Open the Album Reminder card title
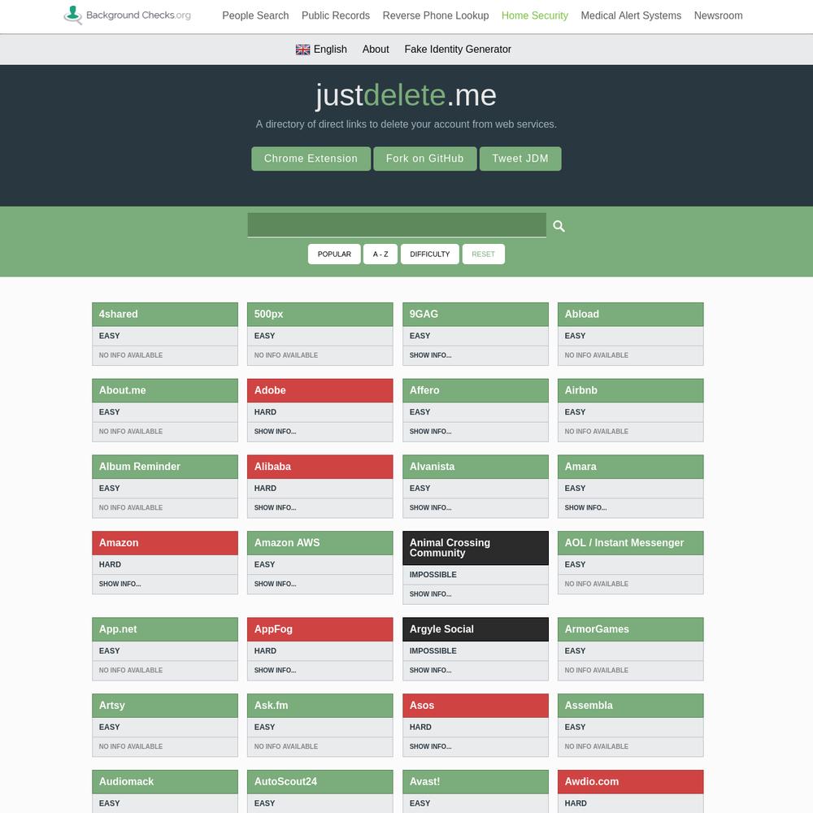This screenshot has width=813, height=813. pyautogui.click(x=165, y=467)
